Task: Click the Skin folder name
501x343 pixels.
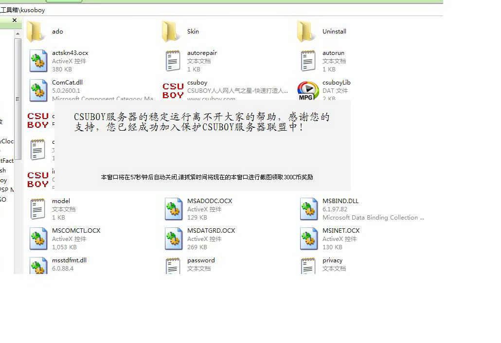Action: (x=193, y=31)
